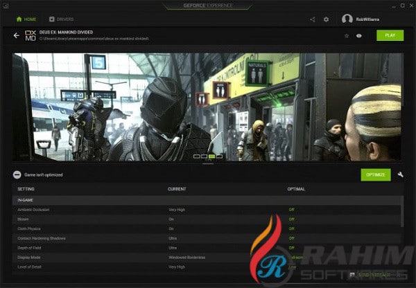Image resolution: width=416 pixels, height=288 pixels.
Task: Click Bloom current value On
Action: [x=171, y=219]
